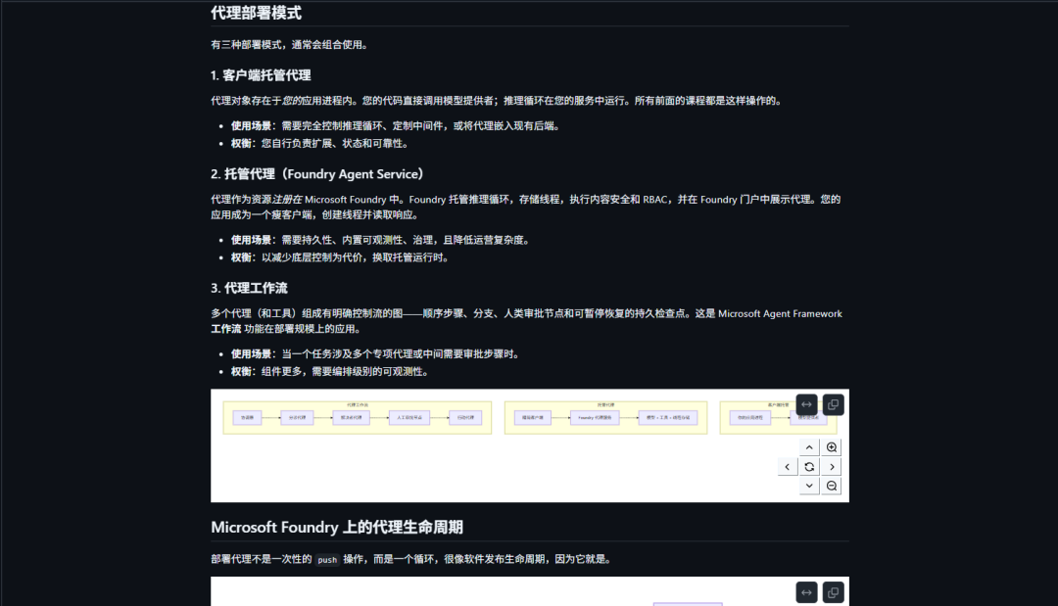Screen dimensions: 1058x606
Task: Click the 模型 + 工具 node in the diagram
Action: pos(668,418)
